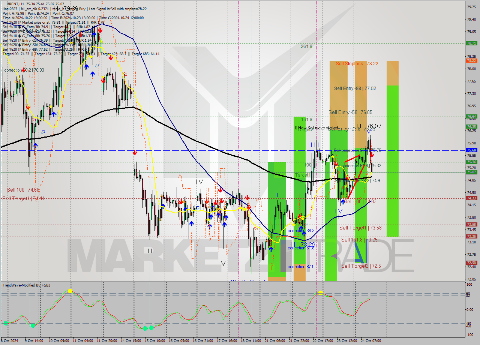Click the '11 Oct 20:00' time label
The height and width of the screenshot is (345, 480).
pyautogui.click(x=106, y=341)
